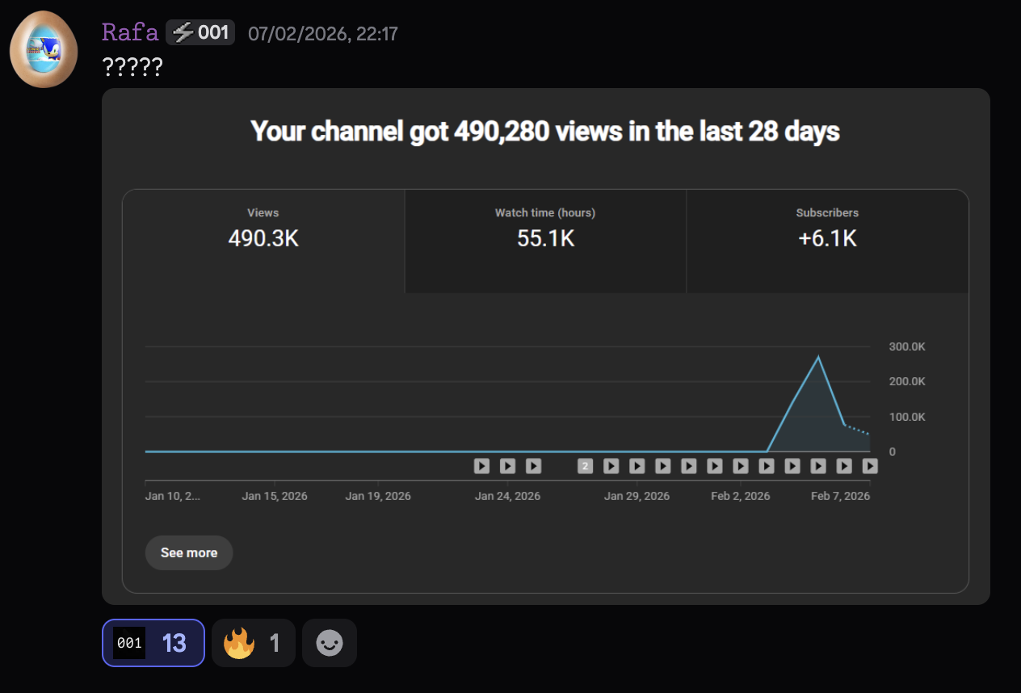Viewport: 1021px width, 693px height.
Task: Click the video marker beneath the views peak
Action: point(818,466)
